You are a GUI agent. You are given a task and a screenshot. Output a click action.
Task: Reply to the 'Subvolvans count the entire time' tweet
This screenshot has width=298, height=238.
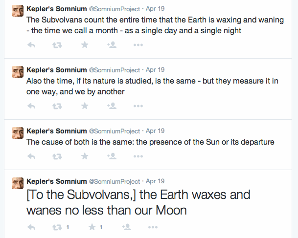[x=31, y=45]
